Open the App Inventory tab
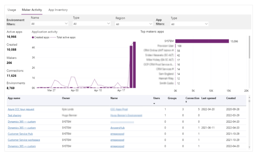 [x=58, y=10]
